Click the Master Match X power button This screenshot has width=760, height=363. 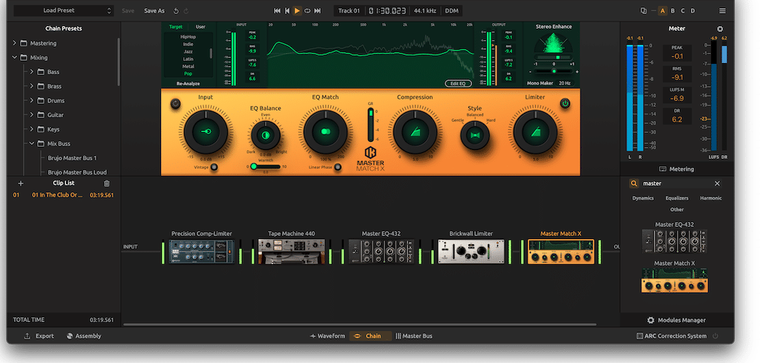(565, 103)
